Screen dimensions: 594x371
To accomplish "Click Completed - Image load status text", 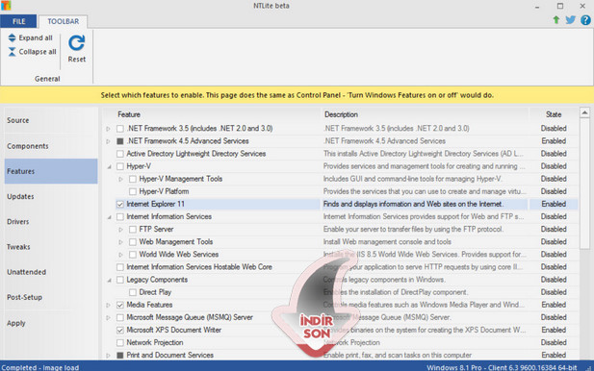I will [40, 367].
